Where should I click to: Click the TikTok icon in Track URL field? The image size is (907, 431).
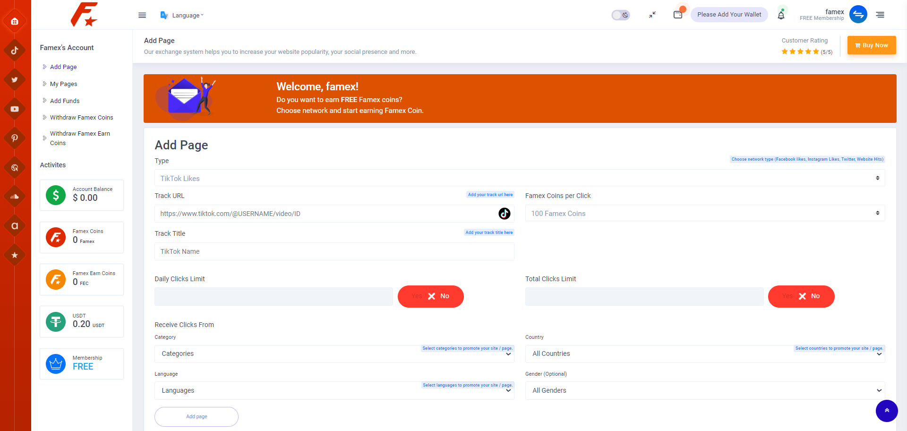click(505, 214)
